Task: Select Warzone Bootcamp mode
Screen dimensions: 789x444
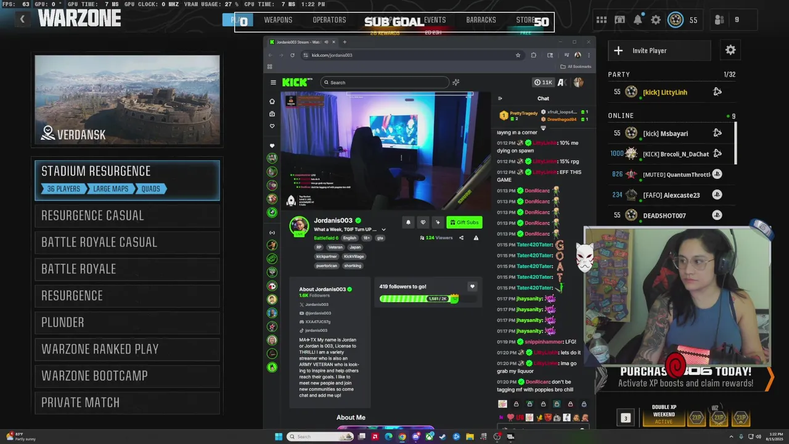Action: (127, 376)
